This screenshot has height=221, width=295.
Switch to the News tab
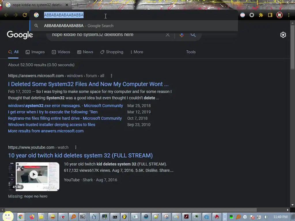coord(85,52)
